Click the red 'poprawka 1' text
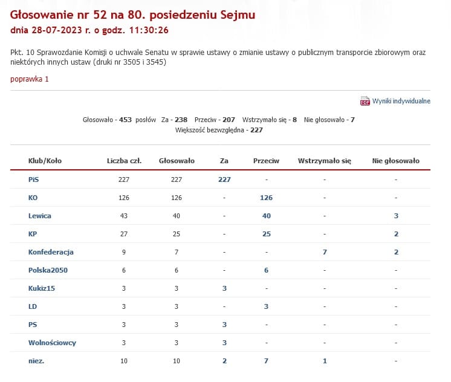 coord(30,79)
